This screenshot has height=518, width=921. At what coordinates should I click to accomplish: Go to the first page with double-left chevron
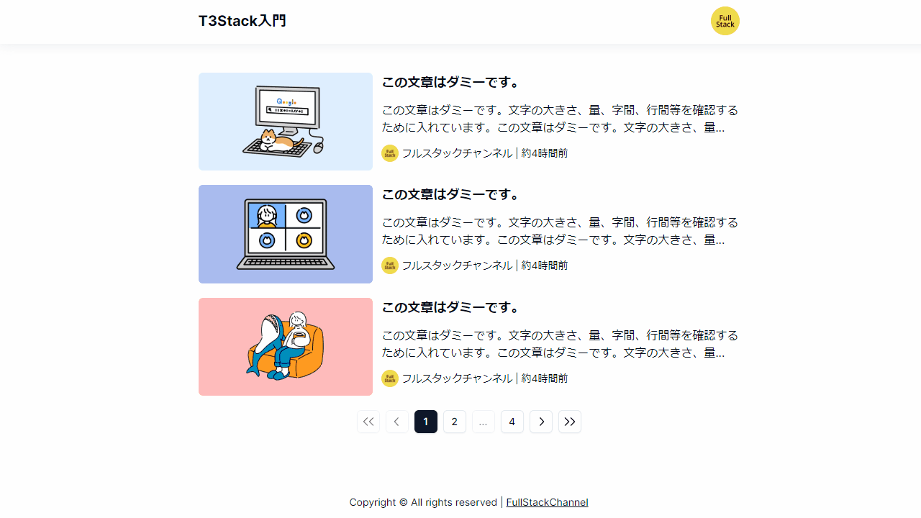click(368, 422)
